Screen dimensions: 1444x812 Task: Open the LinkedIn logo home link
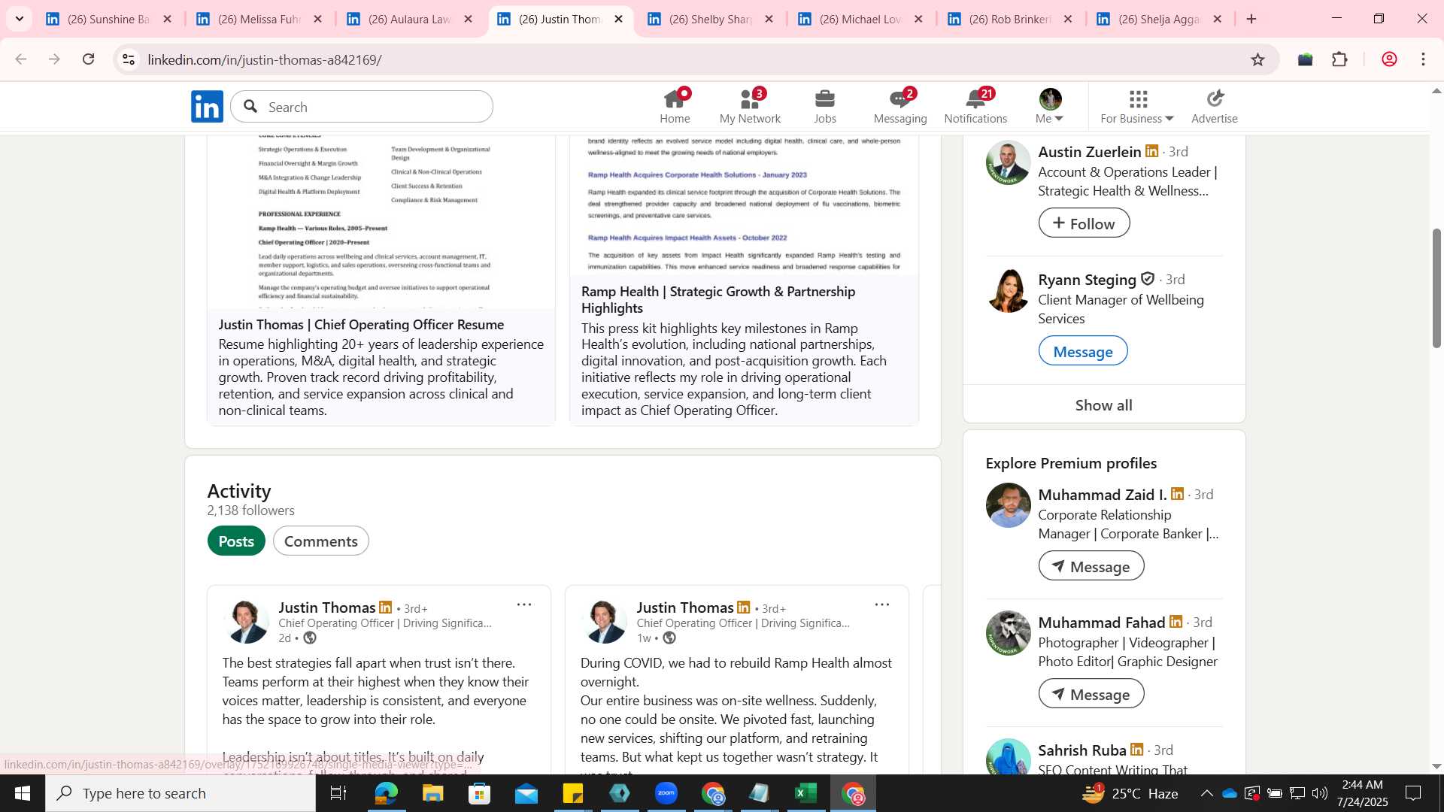click(207, 107)
